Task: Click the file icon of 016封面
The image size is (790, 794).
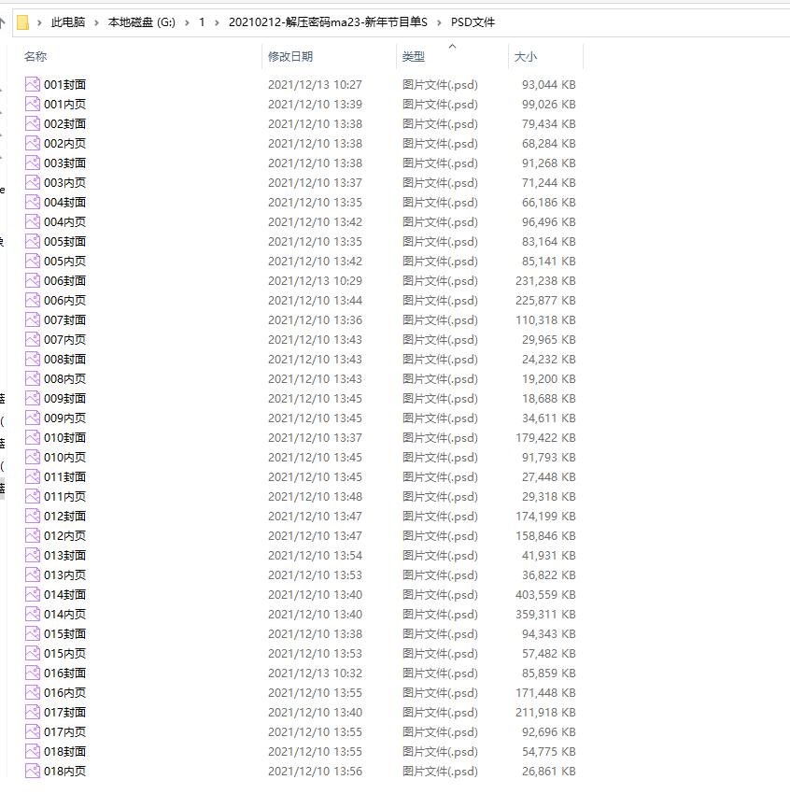Action: [33, 673]
